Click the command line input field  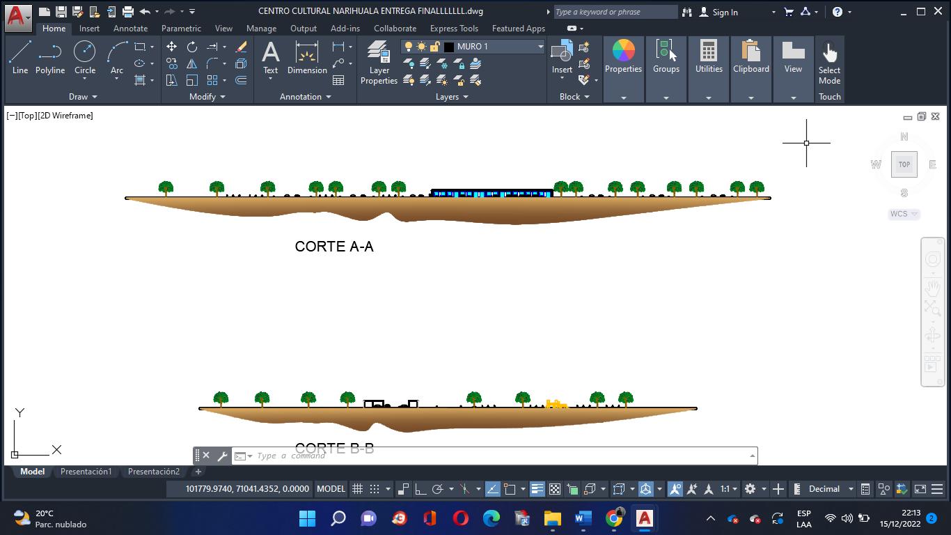[x=487, y=456]
